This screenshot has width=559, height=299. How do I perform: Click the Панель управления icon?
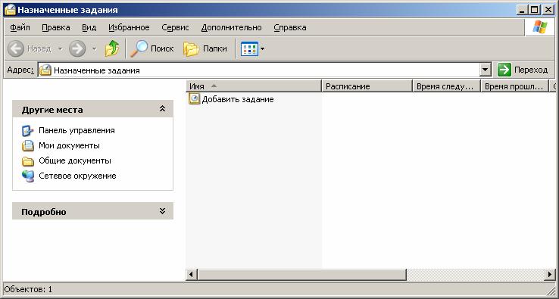click(x=28, y=131)
